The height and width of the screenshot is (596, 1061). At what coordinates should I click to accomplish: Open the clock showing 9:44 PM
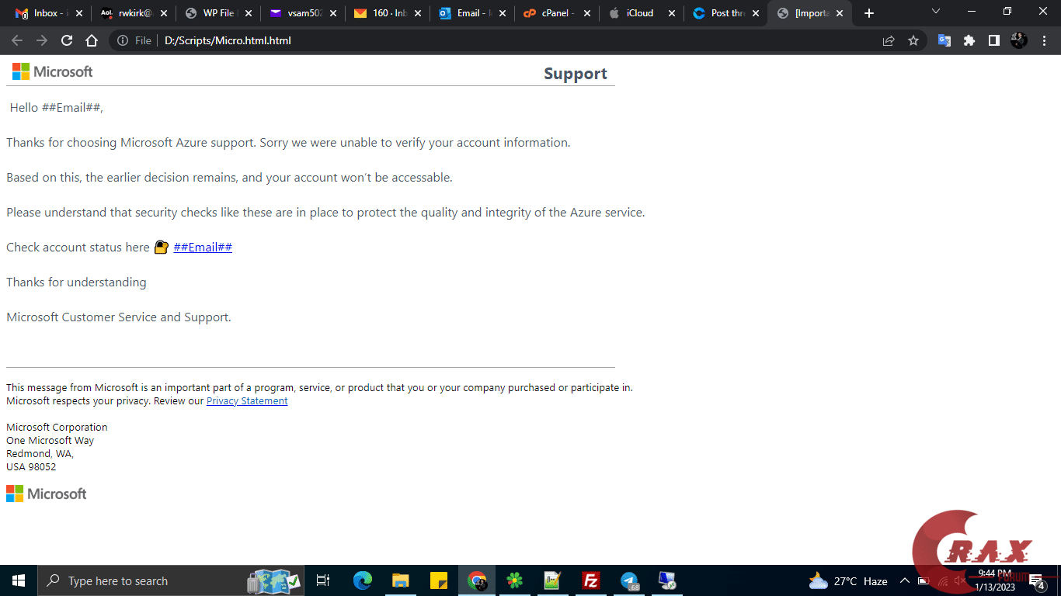pyautogui.click(x=995, y=580)
